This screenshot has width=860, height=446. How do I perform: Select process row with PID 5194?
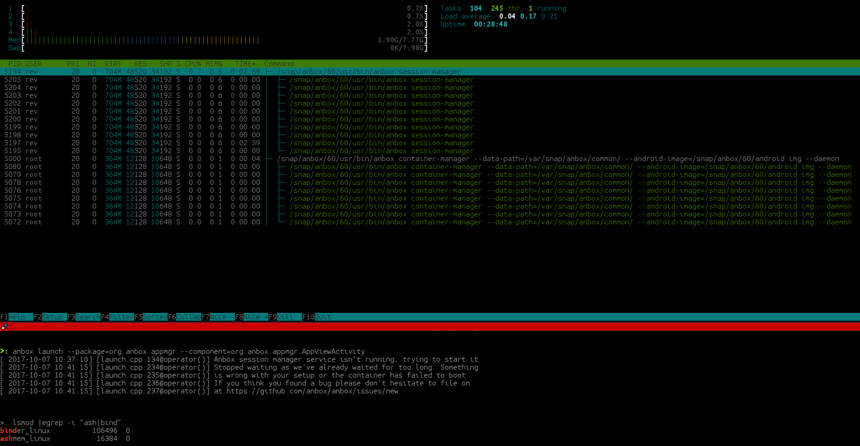(x=430, y=72)
